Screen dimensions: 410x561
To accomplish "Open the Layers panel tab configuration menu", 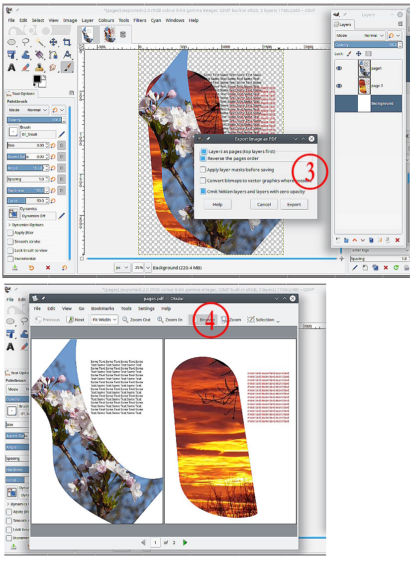I will [x=401, y=24].
